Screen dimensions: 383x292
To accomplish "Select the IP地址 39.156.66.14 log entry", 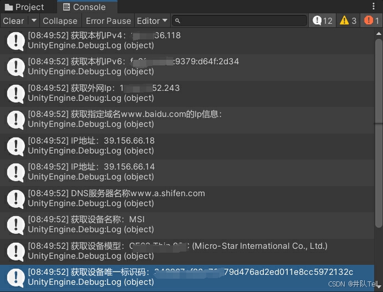I will pos(187,172).
